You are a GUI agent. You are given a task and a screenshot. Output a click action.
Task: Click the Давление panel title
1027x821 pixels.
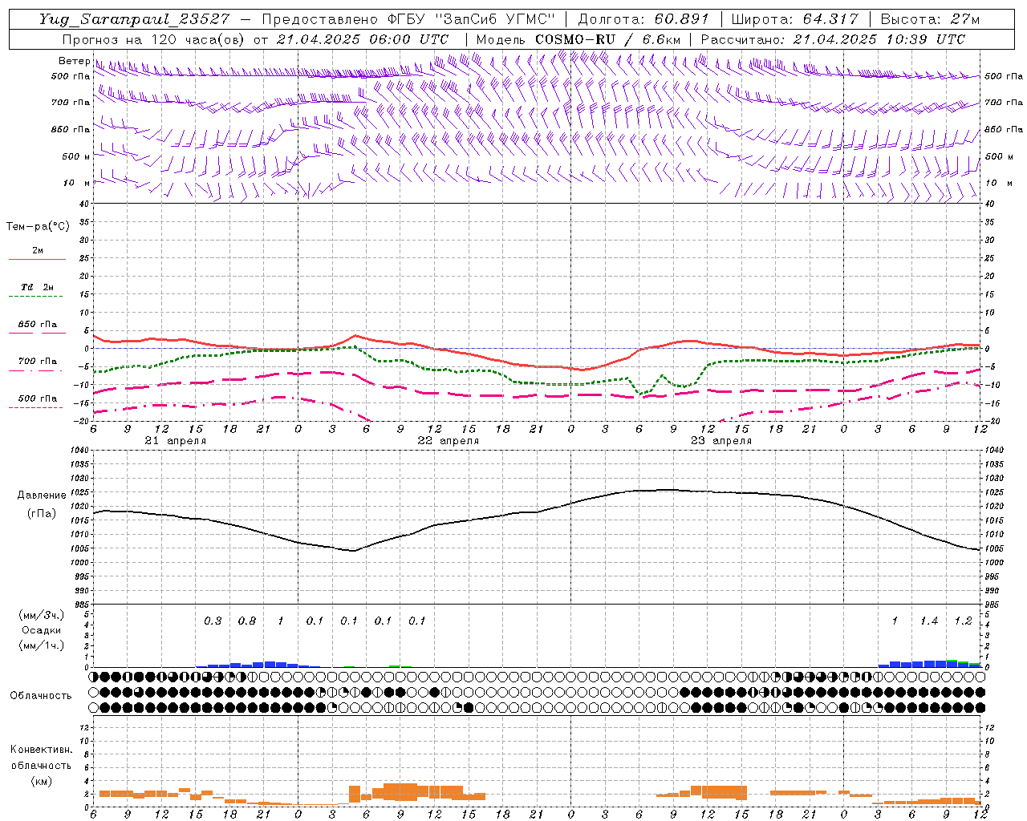pos(41,495)
